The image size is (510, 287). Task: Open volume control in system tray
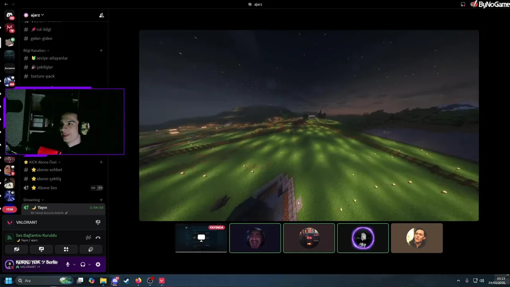pos(482,281)
